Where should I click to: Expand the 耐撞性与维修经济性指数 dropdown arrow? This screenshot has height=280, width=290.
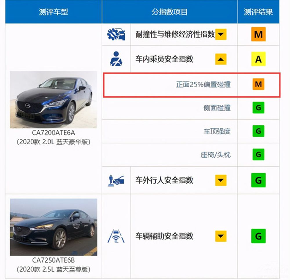click(x=221, y=35)
